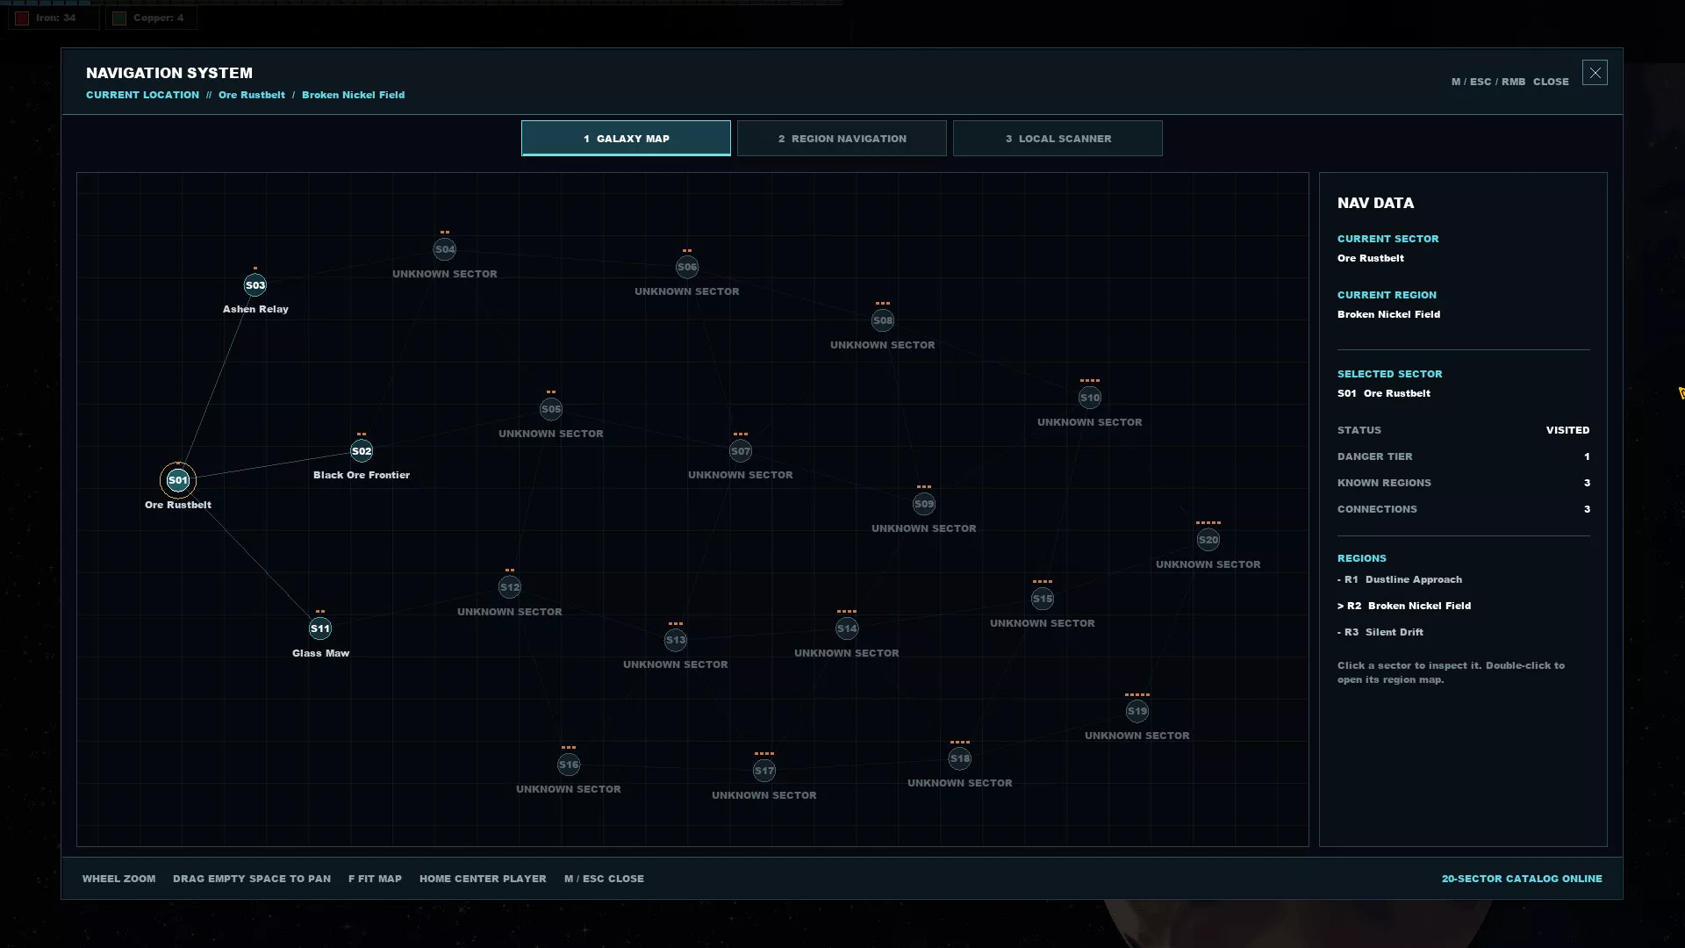Select the S01 Ore Rustbelt sector node
The height and width of the screenshot is (948, 1685).
click(x=178, y=480)
